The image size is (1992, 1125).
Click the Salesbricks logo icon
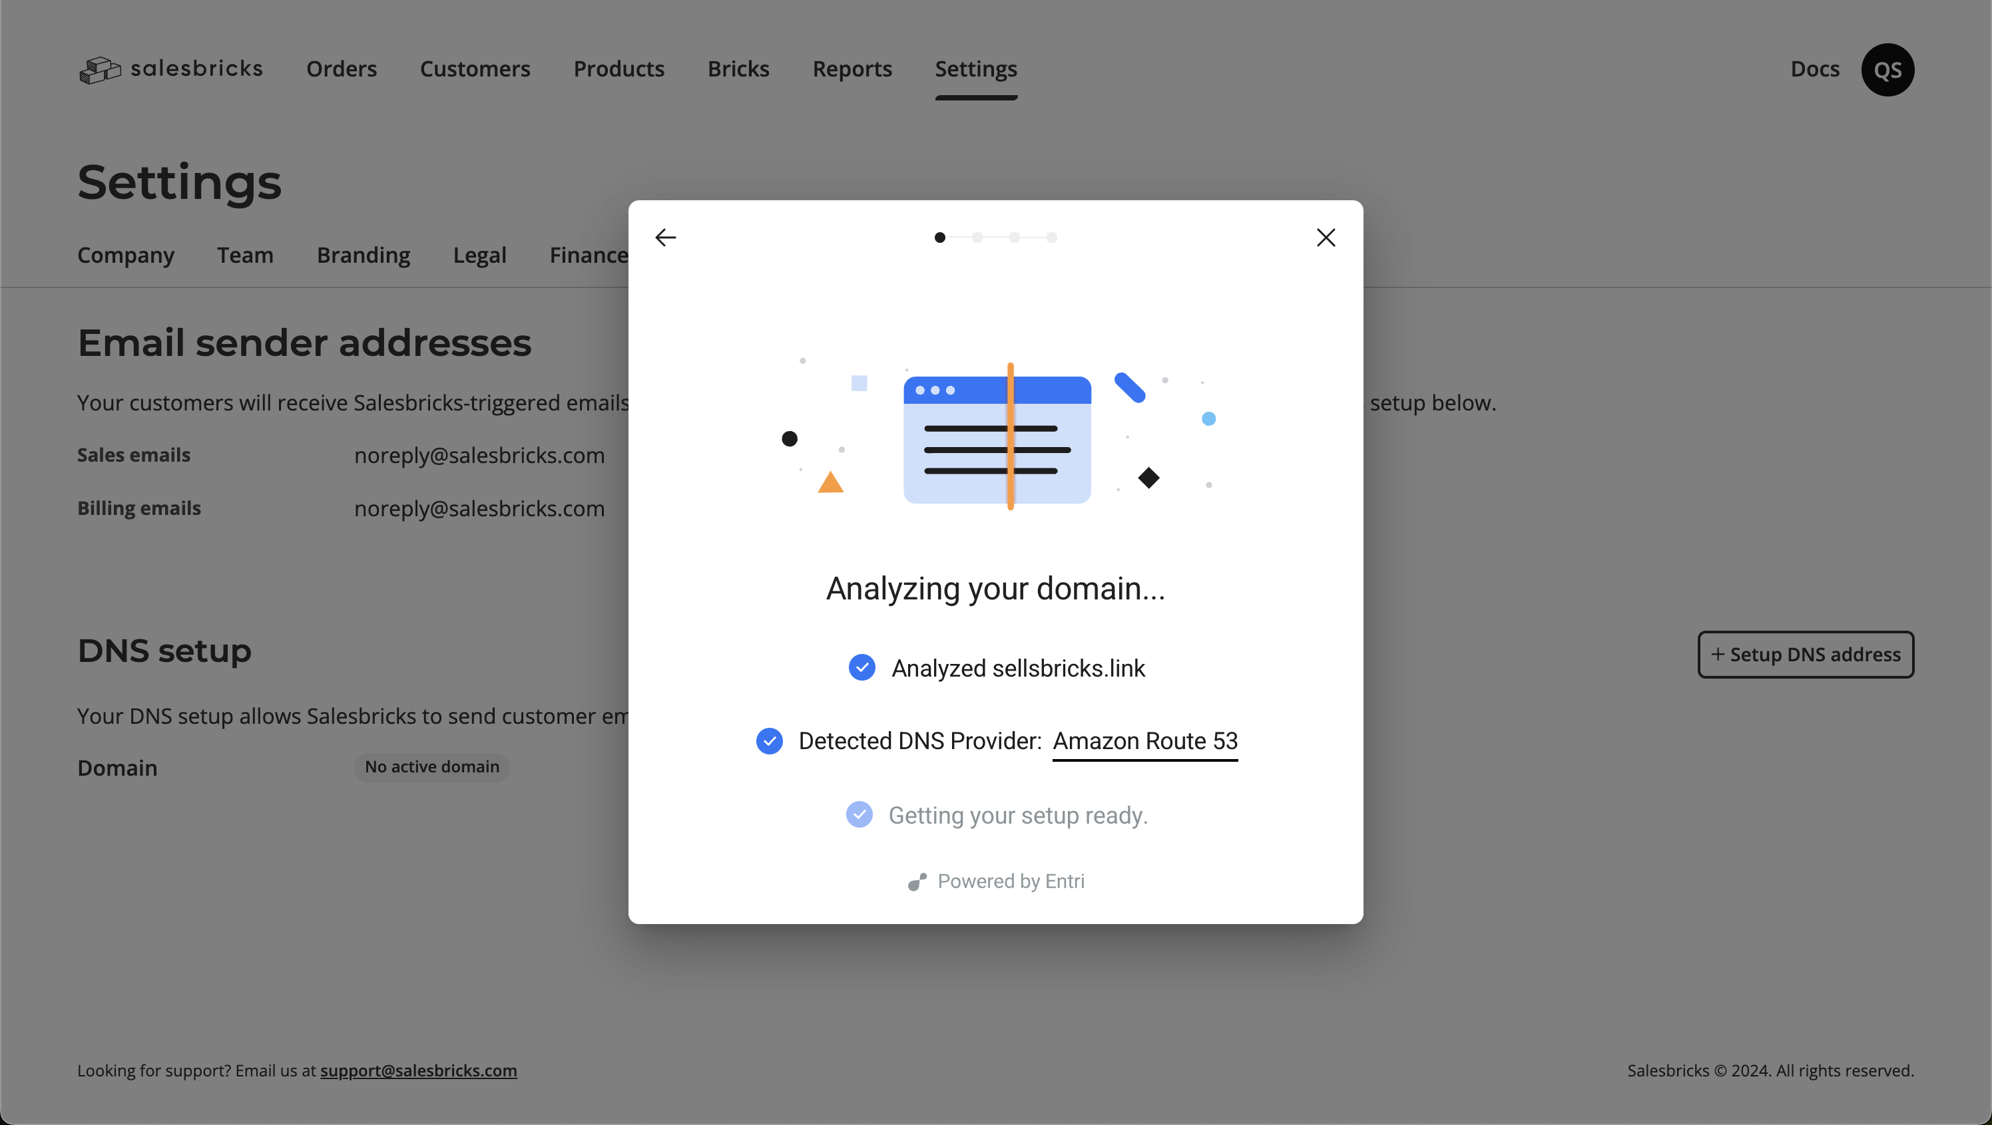[x=100, y=70]
